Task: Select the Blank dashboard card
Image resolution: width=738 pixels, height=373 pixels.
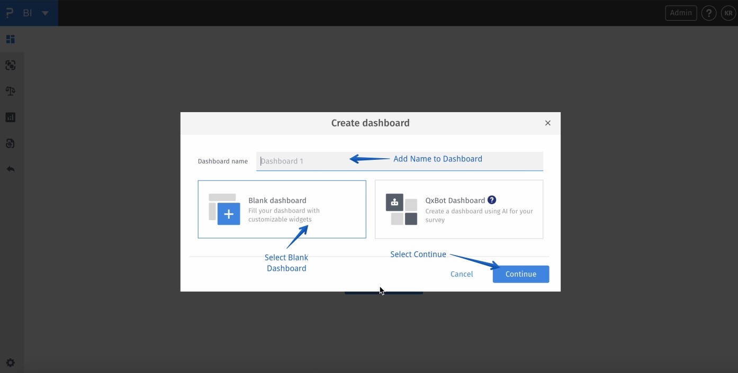Action: coord(282,210)
